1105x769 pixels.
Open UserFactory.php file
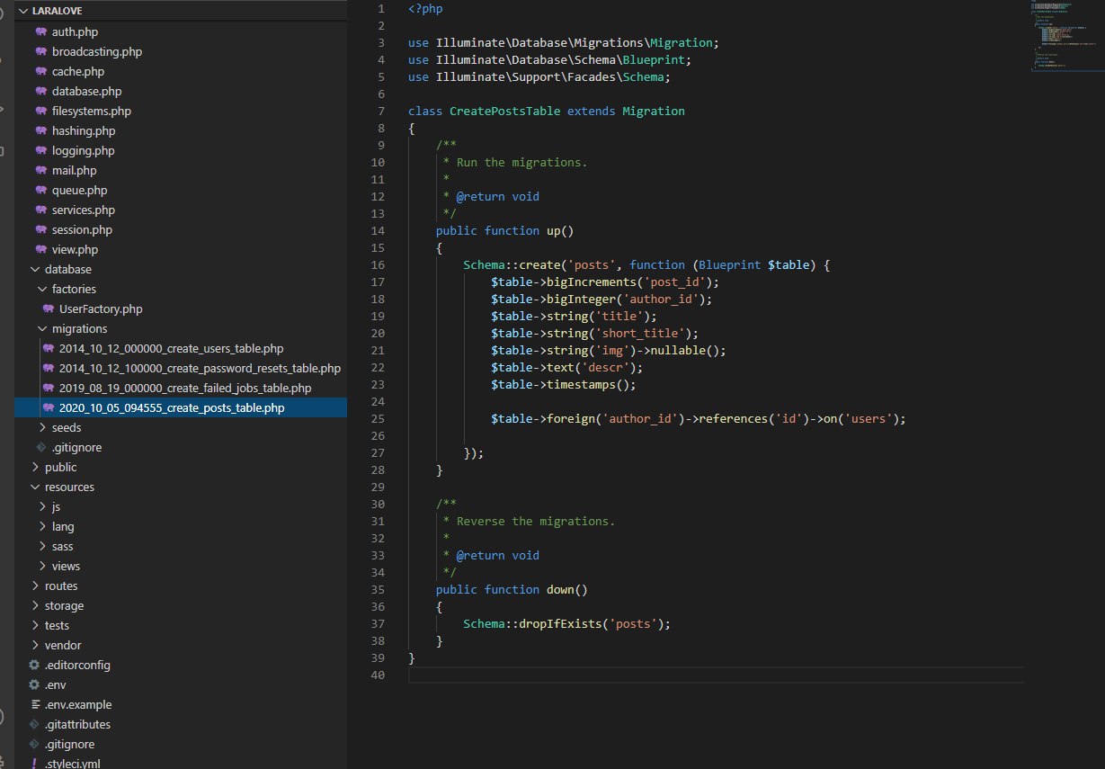101,308
